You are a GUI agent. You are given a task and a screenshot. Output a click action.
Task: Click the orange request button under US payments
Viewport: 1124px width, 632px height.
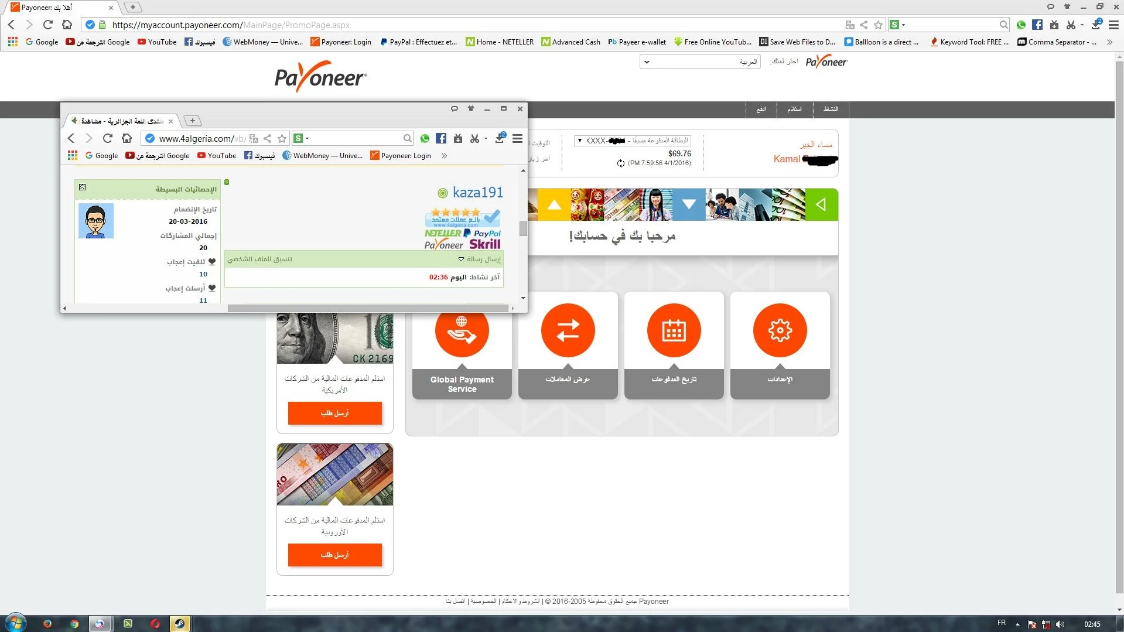pos(334,413)
